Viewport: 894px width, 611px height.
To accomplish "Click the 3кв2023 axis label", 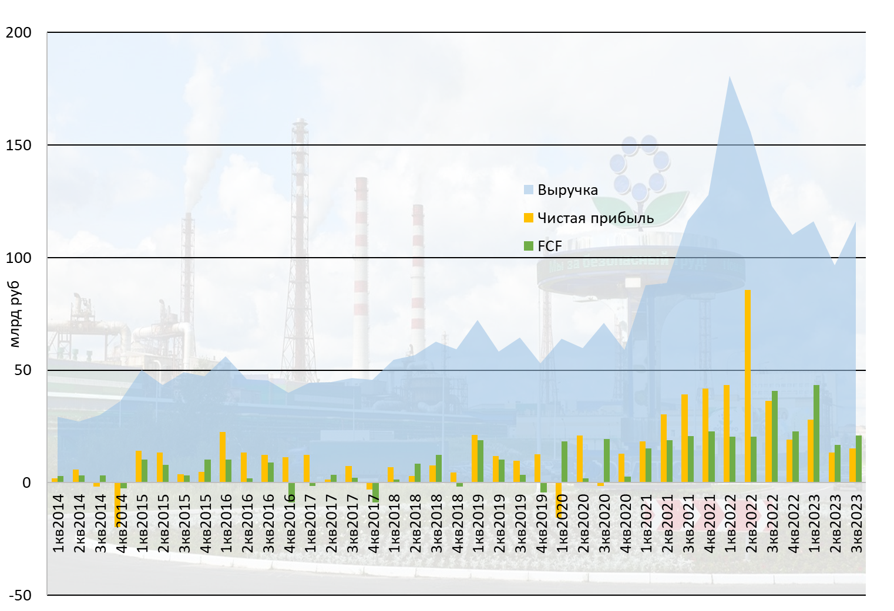I will coord(856,523).
